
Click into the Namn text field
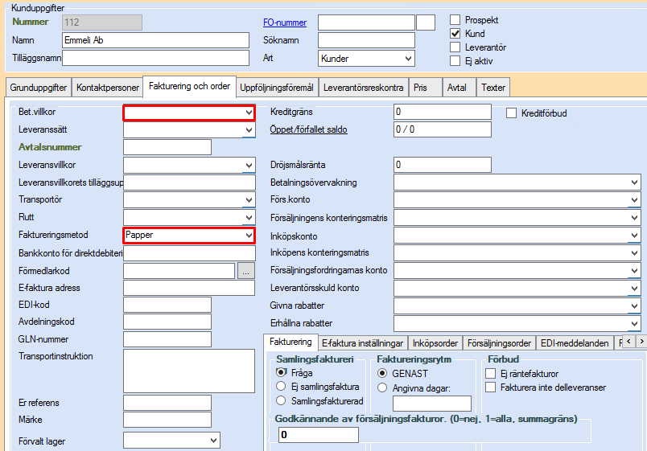point(155,40)
